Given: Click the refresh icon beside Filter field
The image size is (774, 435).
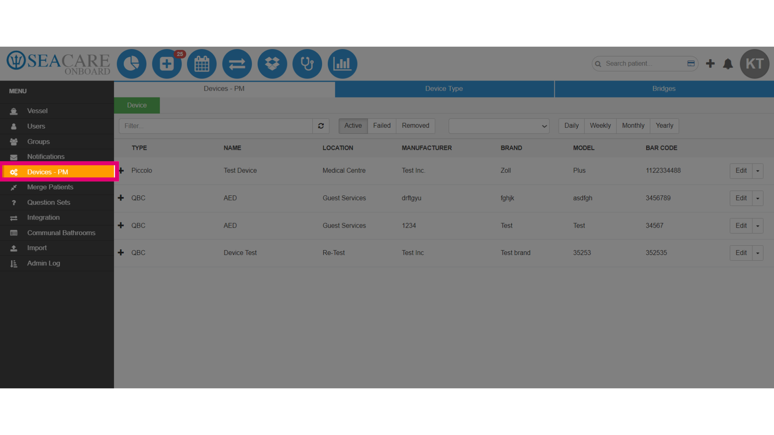Looking at the screenshot, I should point(321,126).
